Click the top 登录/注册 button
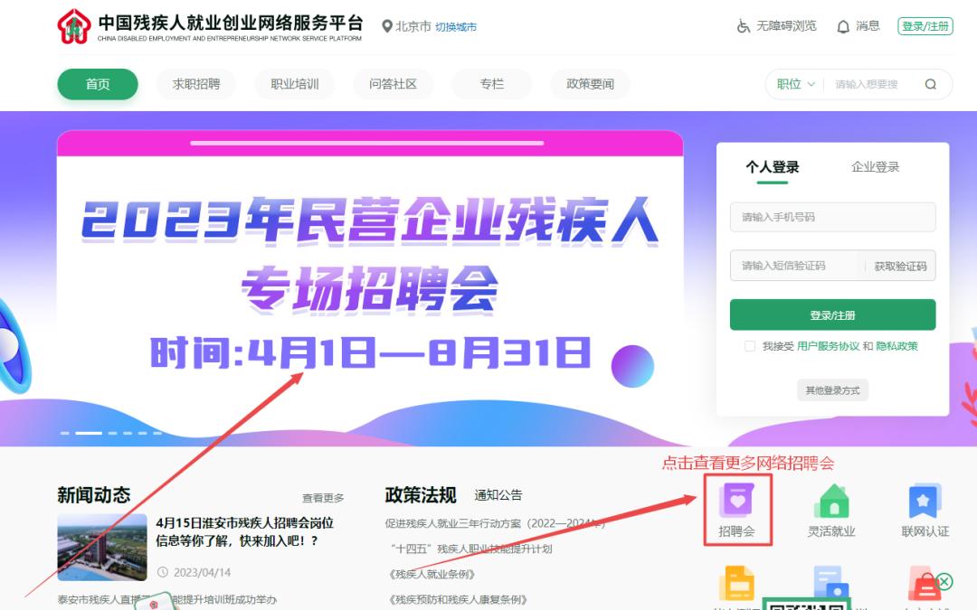The height and width of the screenshot is (610, 977). pyautogui.click(x=925, y=26)
